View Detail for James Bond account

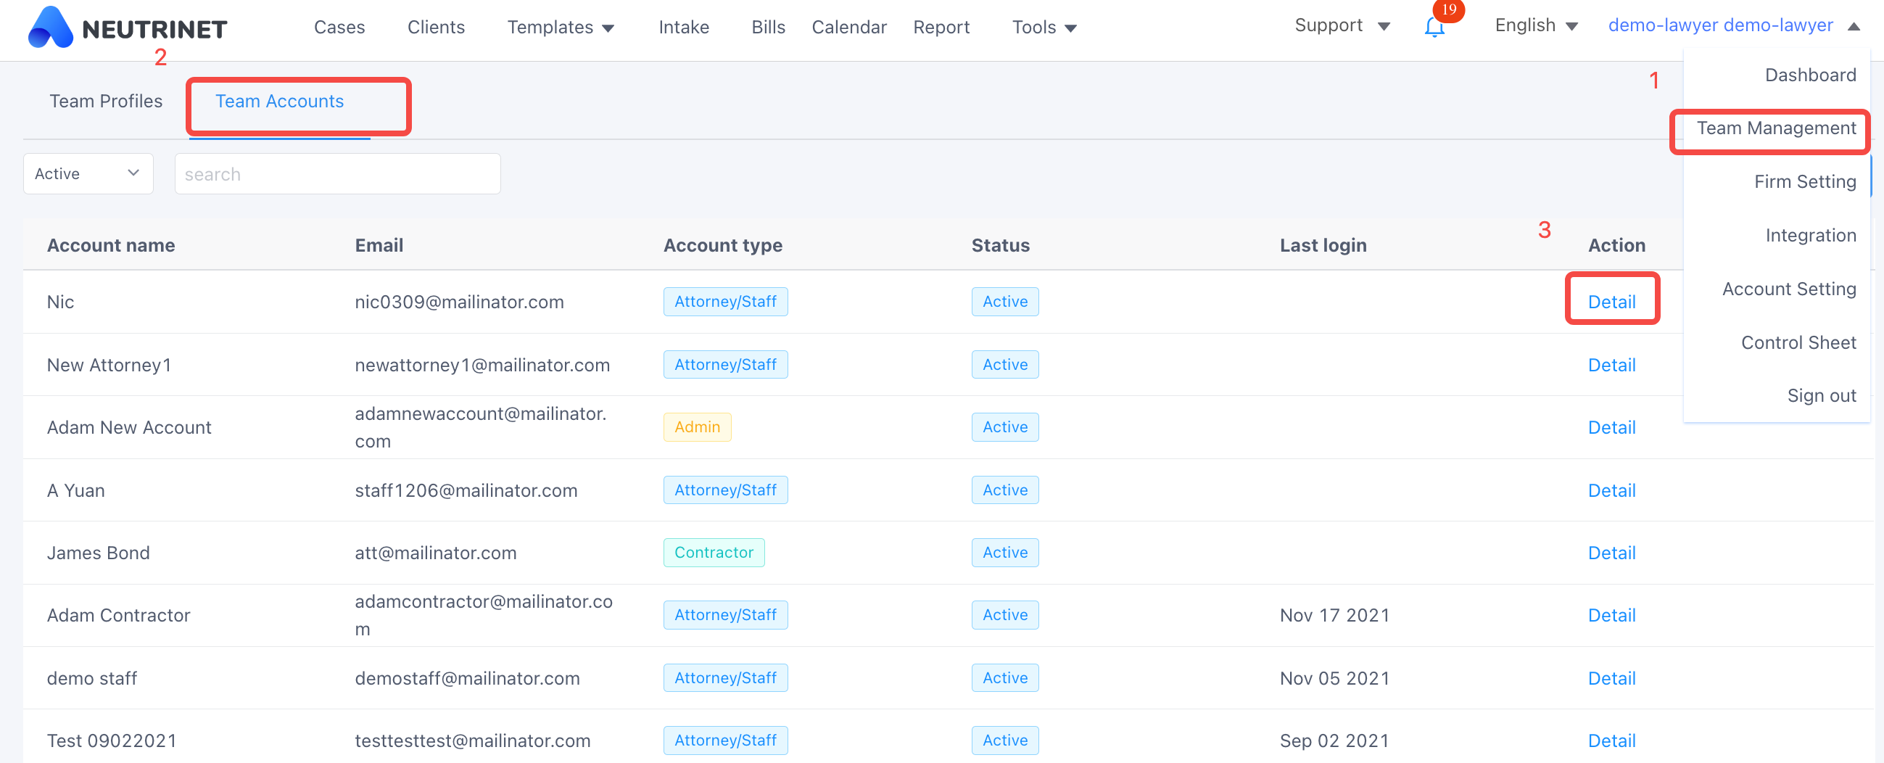[1611, 553]
